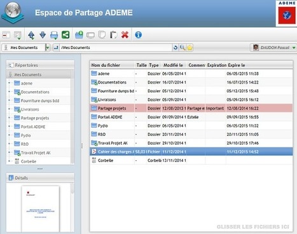Click the Détails panel header title
This screenshot has width=297, height=234.
point(21,178)
